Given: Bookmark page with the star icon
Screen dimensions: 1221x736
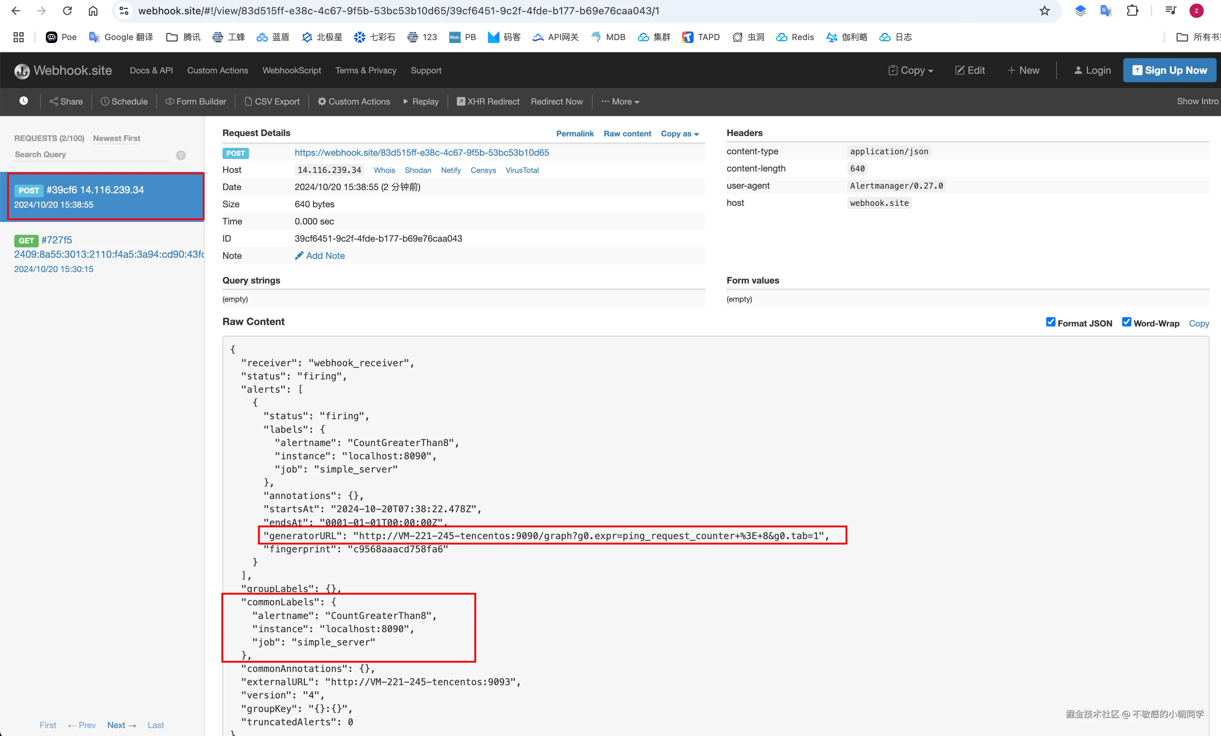Looking at the screenshot, I should (x=1044, y=11).
